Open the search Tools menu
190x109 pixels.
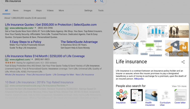(101, 11)
